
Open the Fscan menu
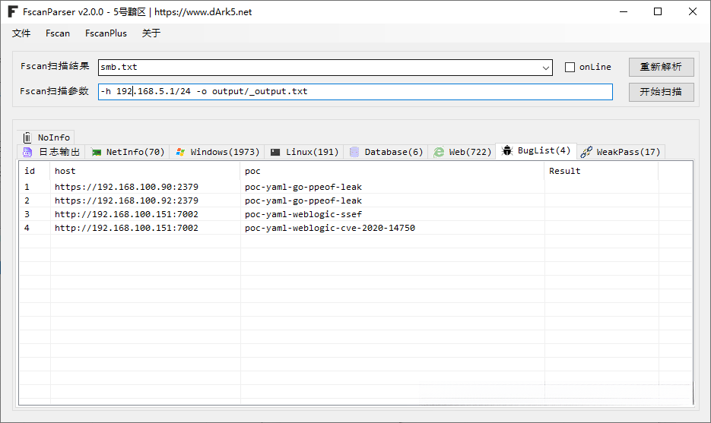pyautogui.click(x=58, y=33)
